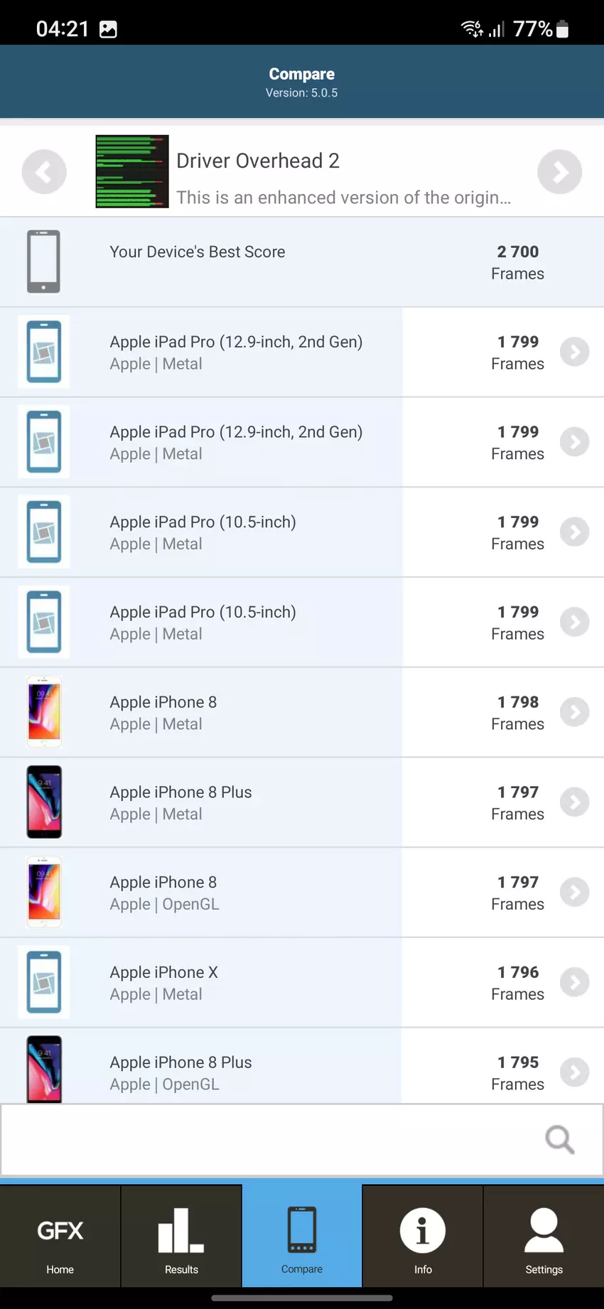The image size is (604, 1309).
Task: Tap the iPhone 8 OpenGL device image
Action: click(44, 893)
